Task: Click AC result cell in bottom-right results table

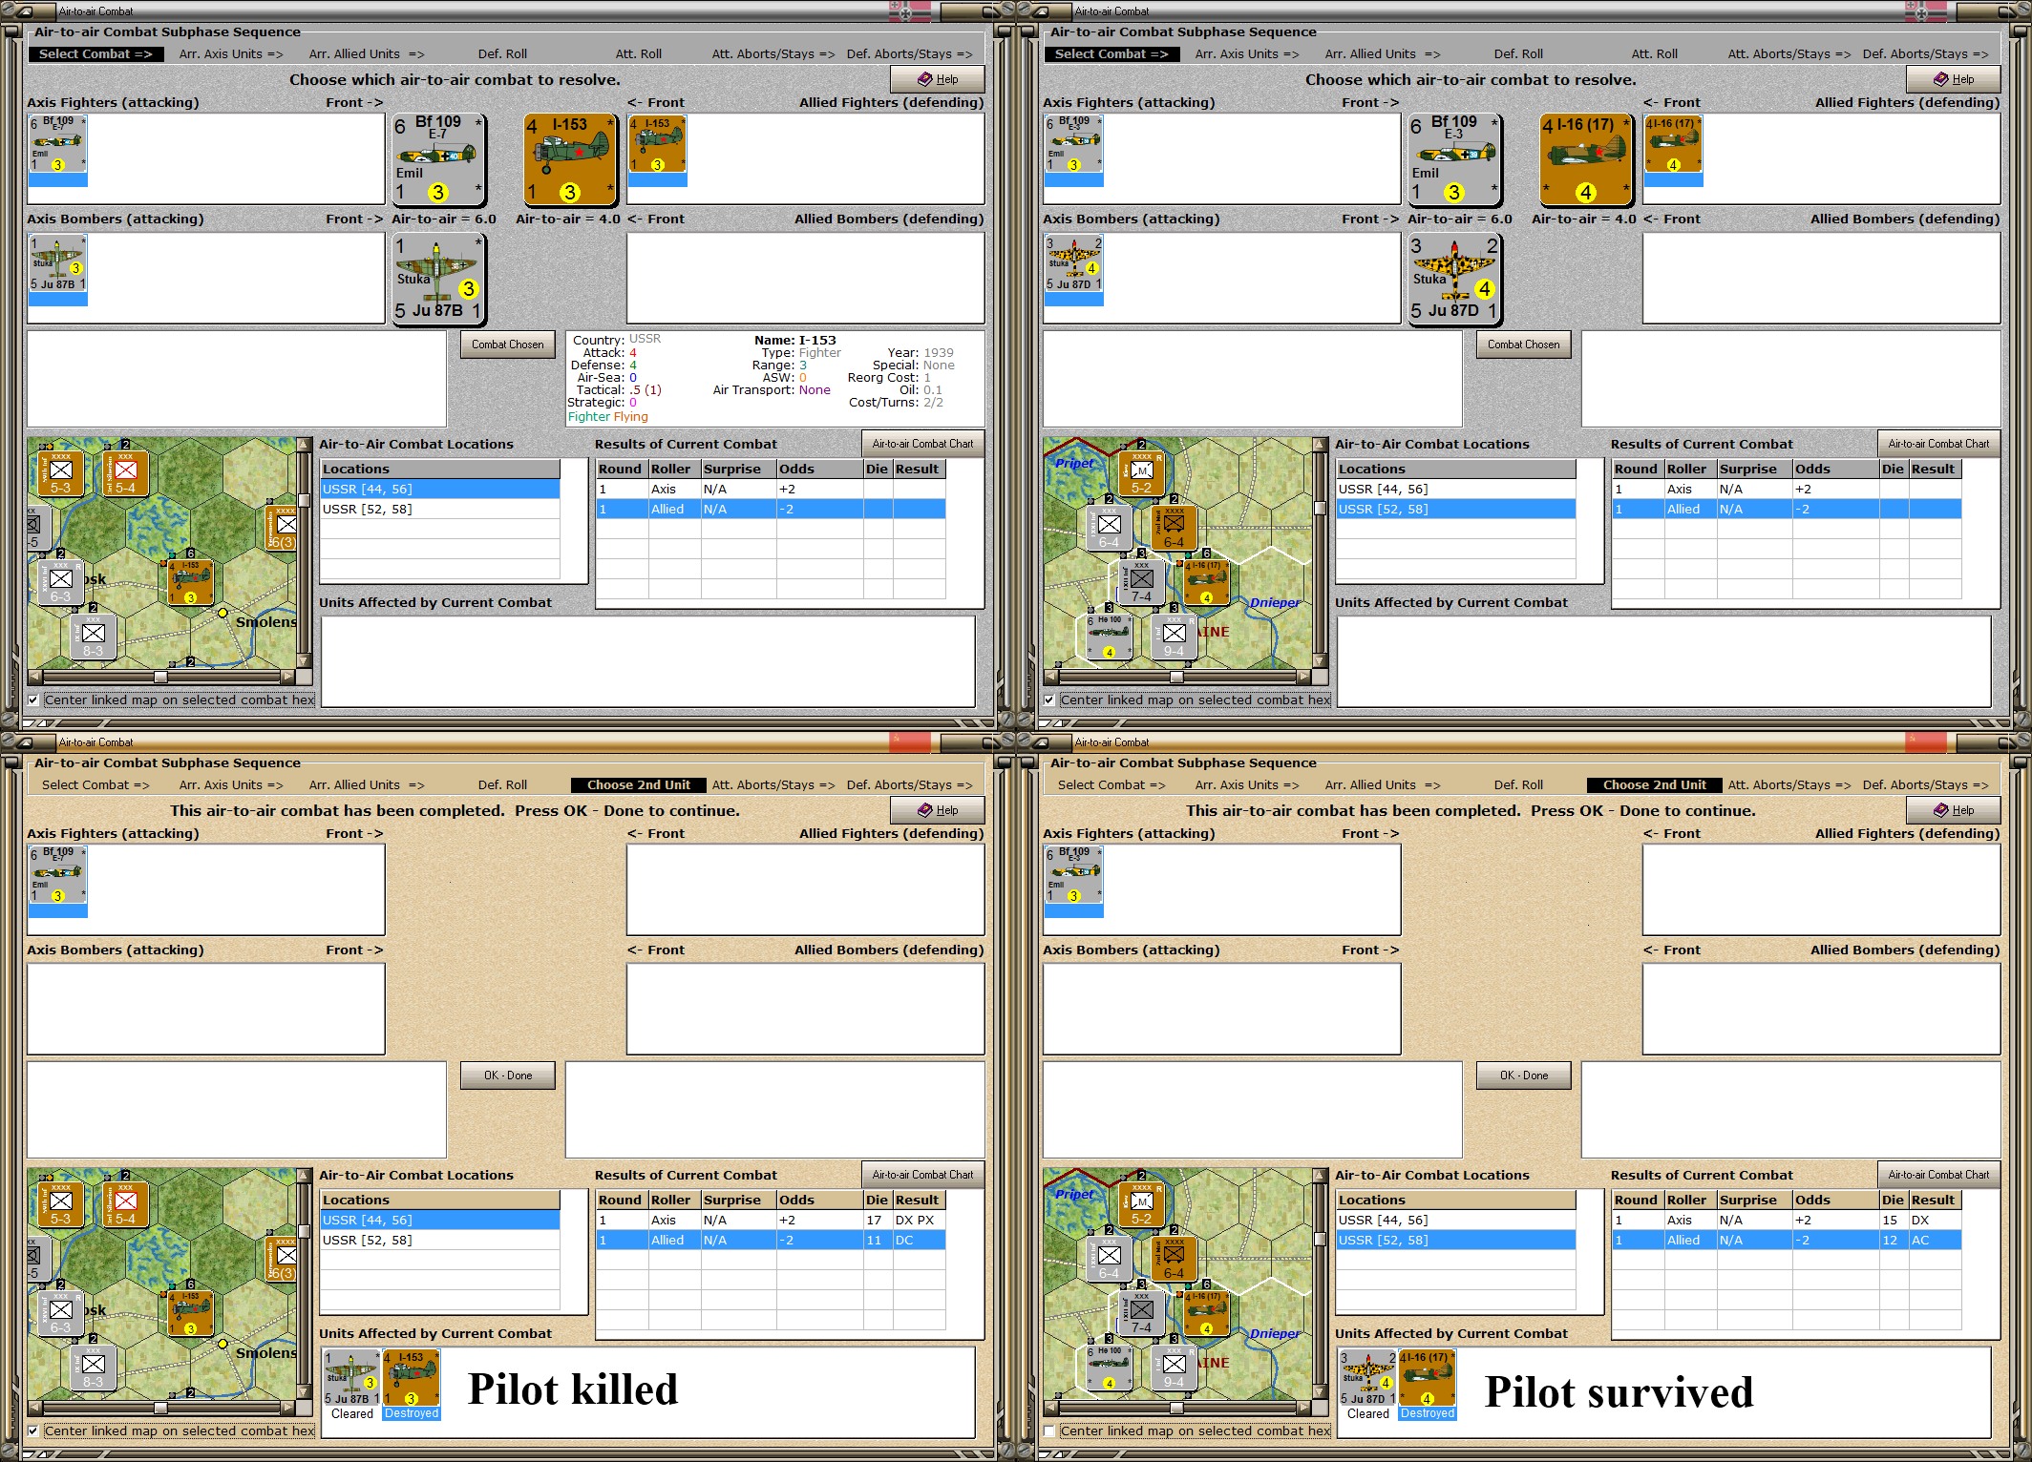Action: point(1935,1240)
